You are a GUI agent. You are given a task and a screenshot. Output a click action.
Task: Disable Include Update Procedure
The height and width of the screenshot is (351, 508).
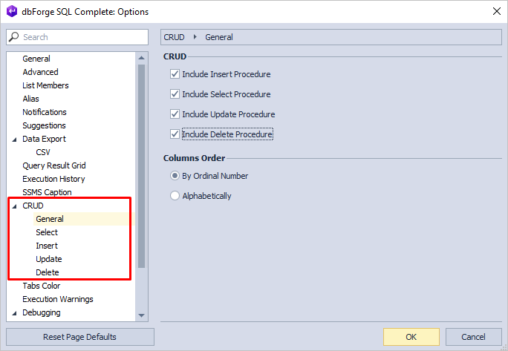(175, 114)
